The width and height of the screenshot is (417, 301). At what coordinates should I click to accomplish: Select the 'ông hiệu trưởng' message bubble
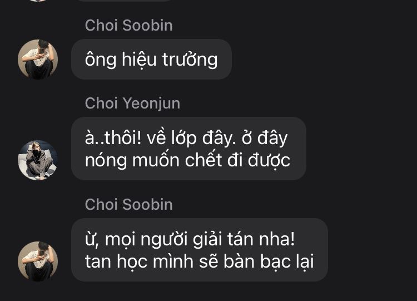coord(151,59)
